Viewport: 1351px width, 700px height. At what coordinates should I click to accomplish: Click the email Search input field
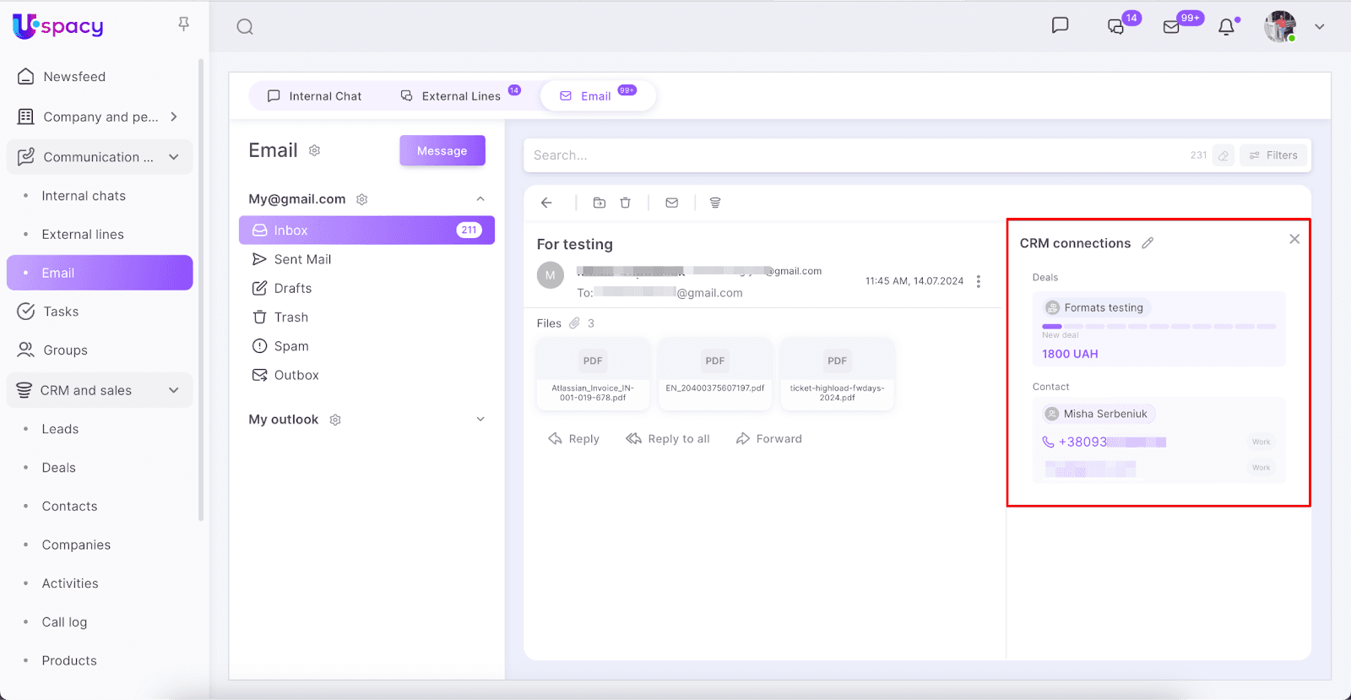[x=853, y=155]
